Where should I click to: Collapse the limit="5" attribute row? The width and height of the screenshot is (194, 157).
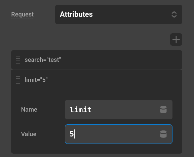pos(96,80)
